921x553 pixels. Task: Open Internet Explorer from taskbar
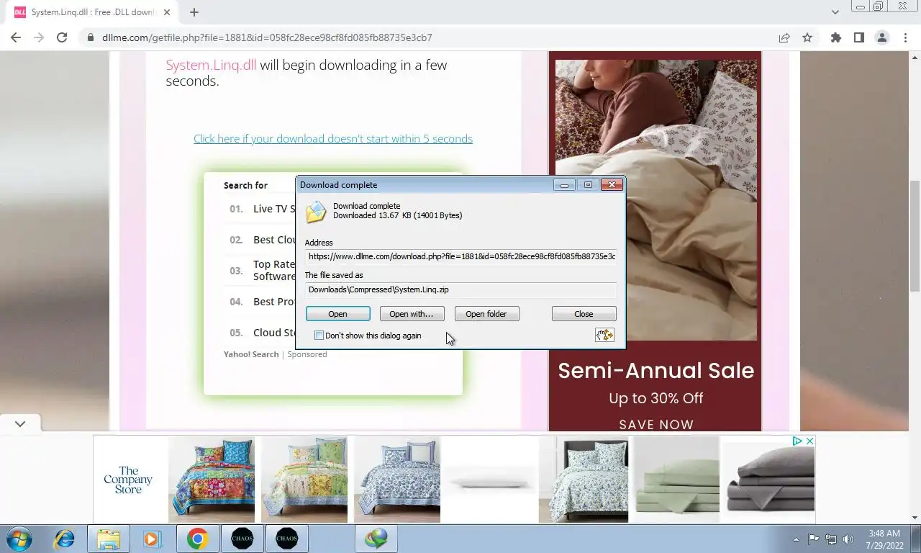(64, 539)
